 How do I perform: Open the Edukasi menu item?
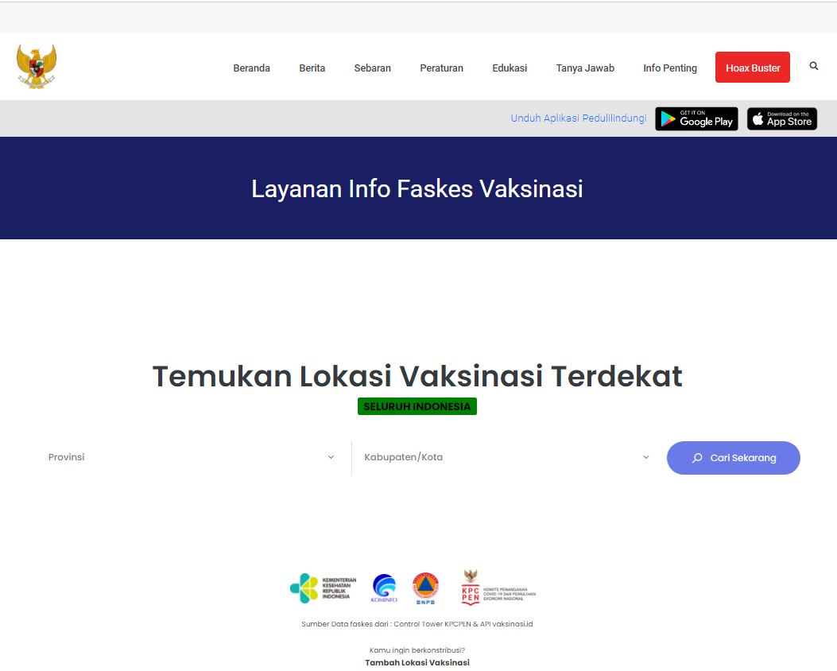510,68
